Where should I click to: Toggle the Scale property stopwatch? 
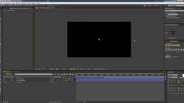(15, 82)
